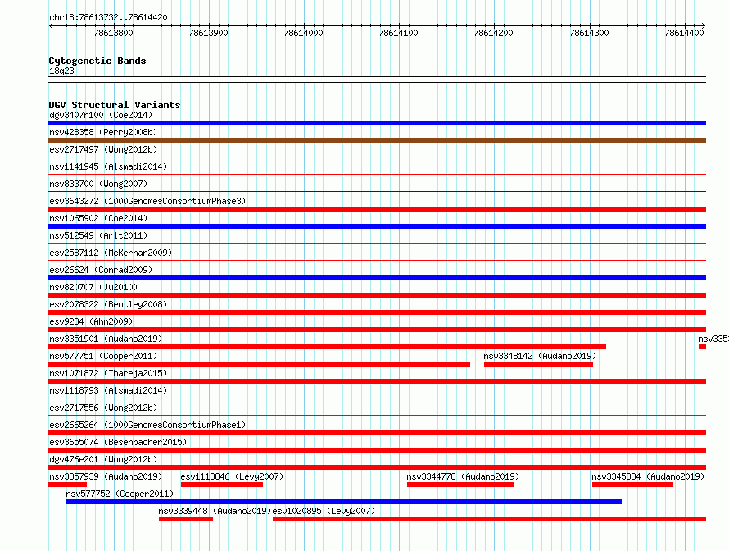The height and width of the screenshot is (551, 729).
Task: Select nsv3357939 (Audano2019) label
Action: (106, 476)
